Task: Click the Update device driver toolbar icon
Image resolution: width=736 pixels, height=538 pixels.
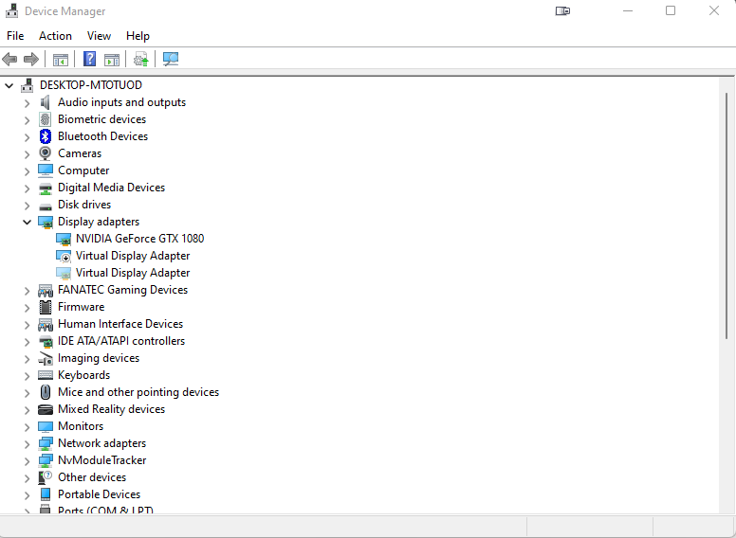Action: pos(141,59)
